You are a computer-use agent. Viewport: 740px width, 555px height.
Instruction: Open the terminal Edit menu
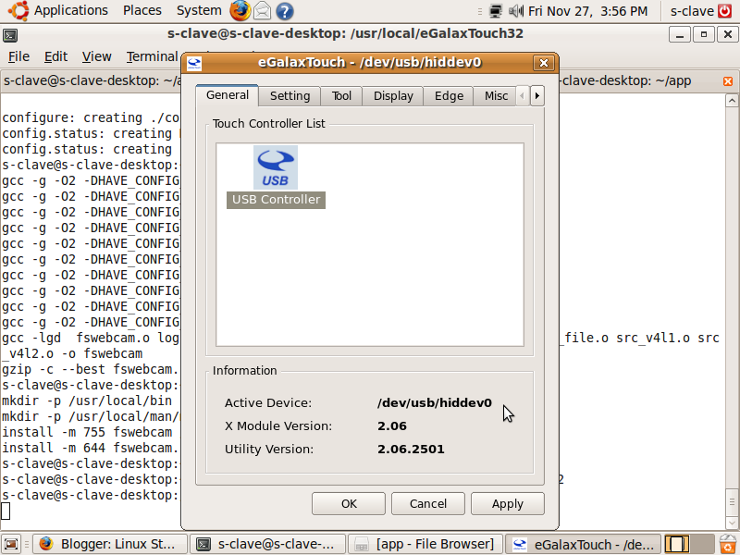tap(55, 56)
